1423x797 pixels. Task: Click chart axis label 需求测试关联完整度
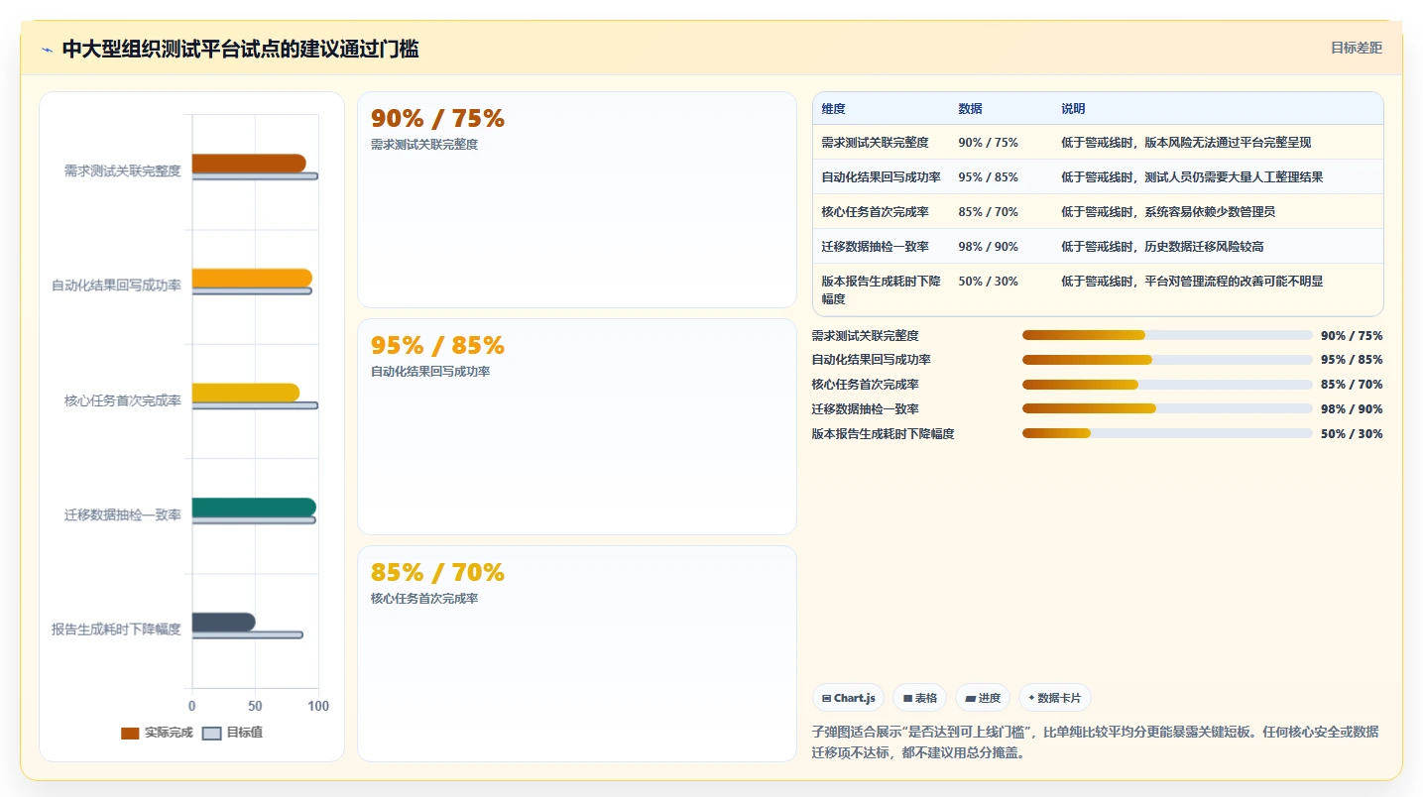[123, 171]
